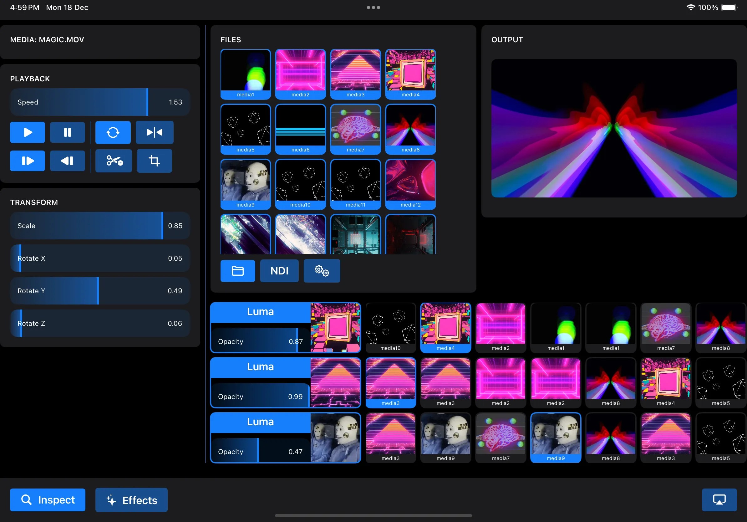Open the media settings gear

(x=322, y=271)
